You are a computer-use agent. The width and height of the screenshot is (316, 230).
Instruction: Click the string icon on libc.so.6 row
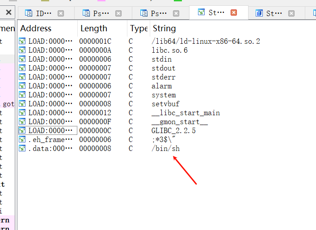click(x=22, y=50)
